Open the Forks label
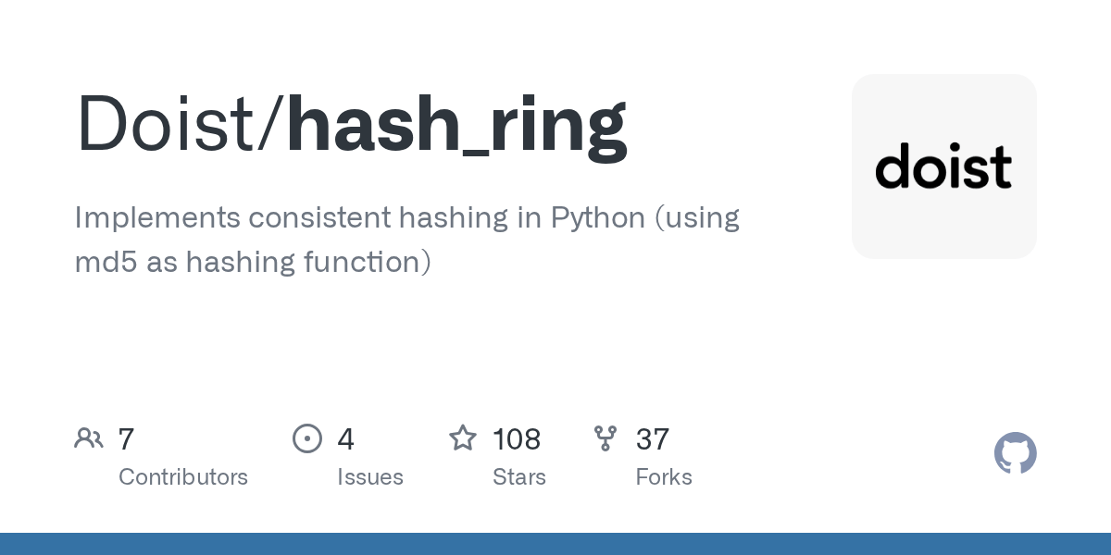This screenshot has height=555, width=1111. [664, 477]
